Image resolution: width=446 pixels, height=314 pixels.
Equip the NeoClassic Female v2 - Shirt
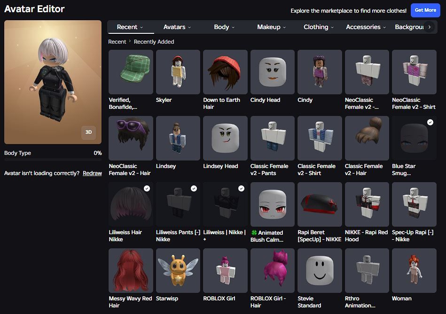pos(414,72)
